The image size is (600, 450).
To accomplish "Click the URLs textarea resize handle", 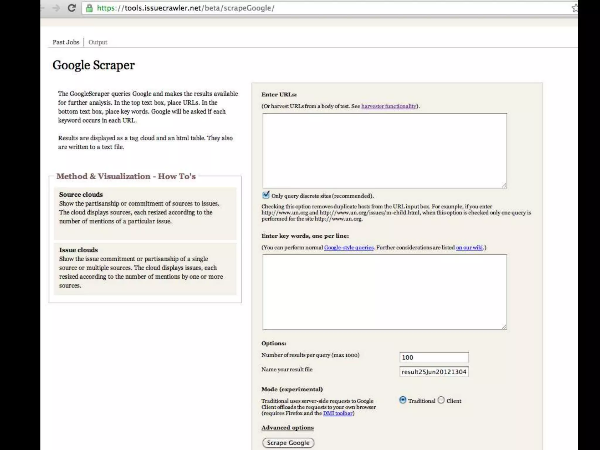I will click(504, 185).
